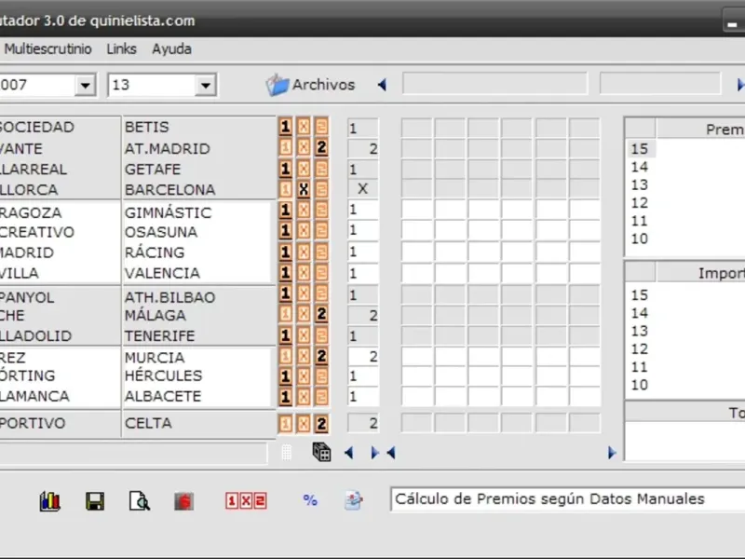Click team name RÁCING
The width and height of the screenshot is (745, 559).
click(x=155, y=252)
